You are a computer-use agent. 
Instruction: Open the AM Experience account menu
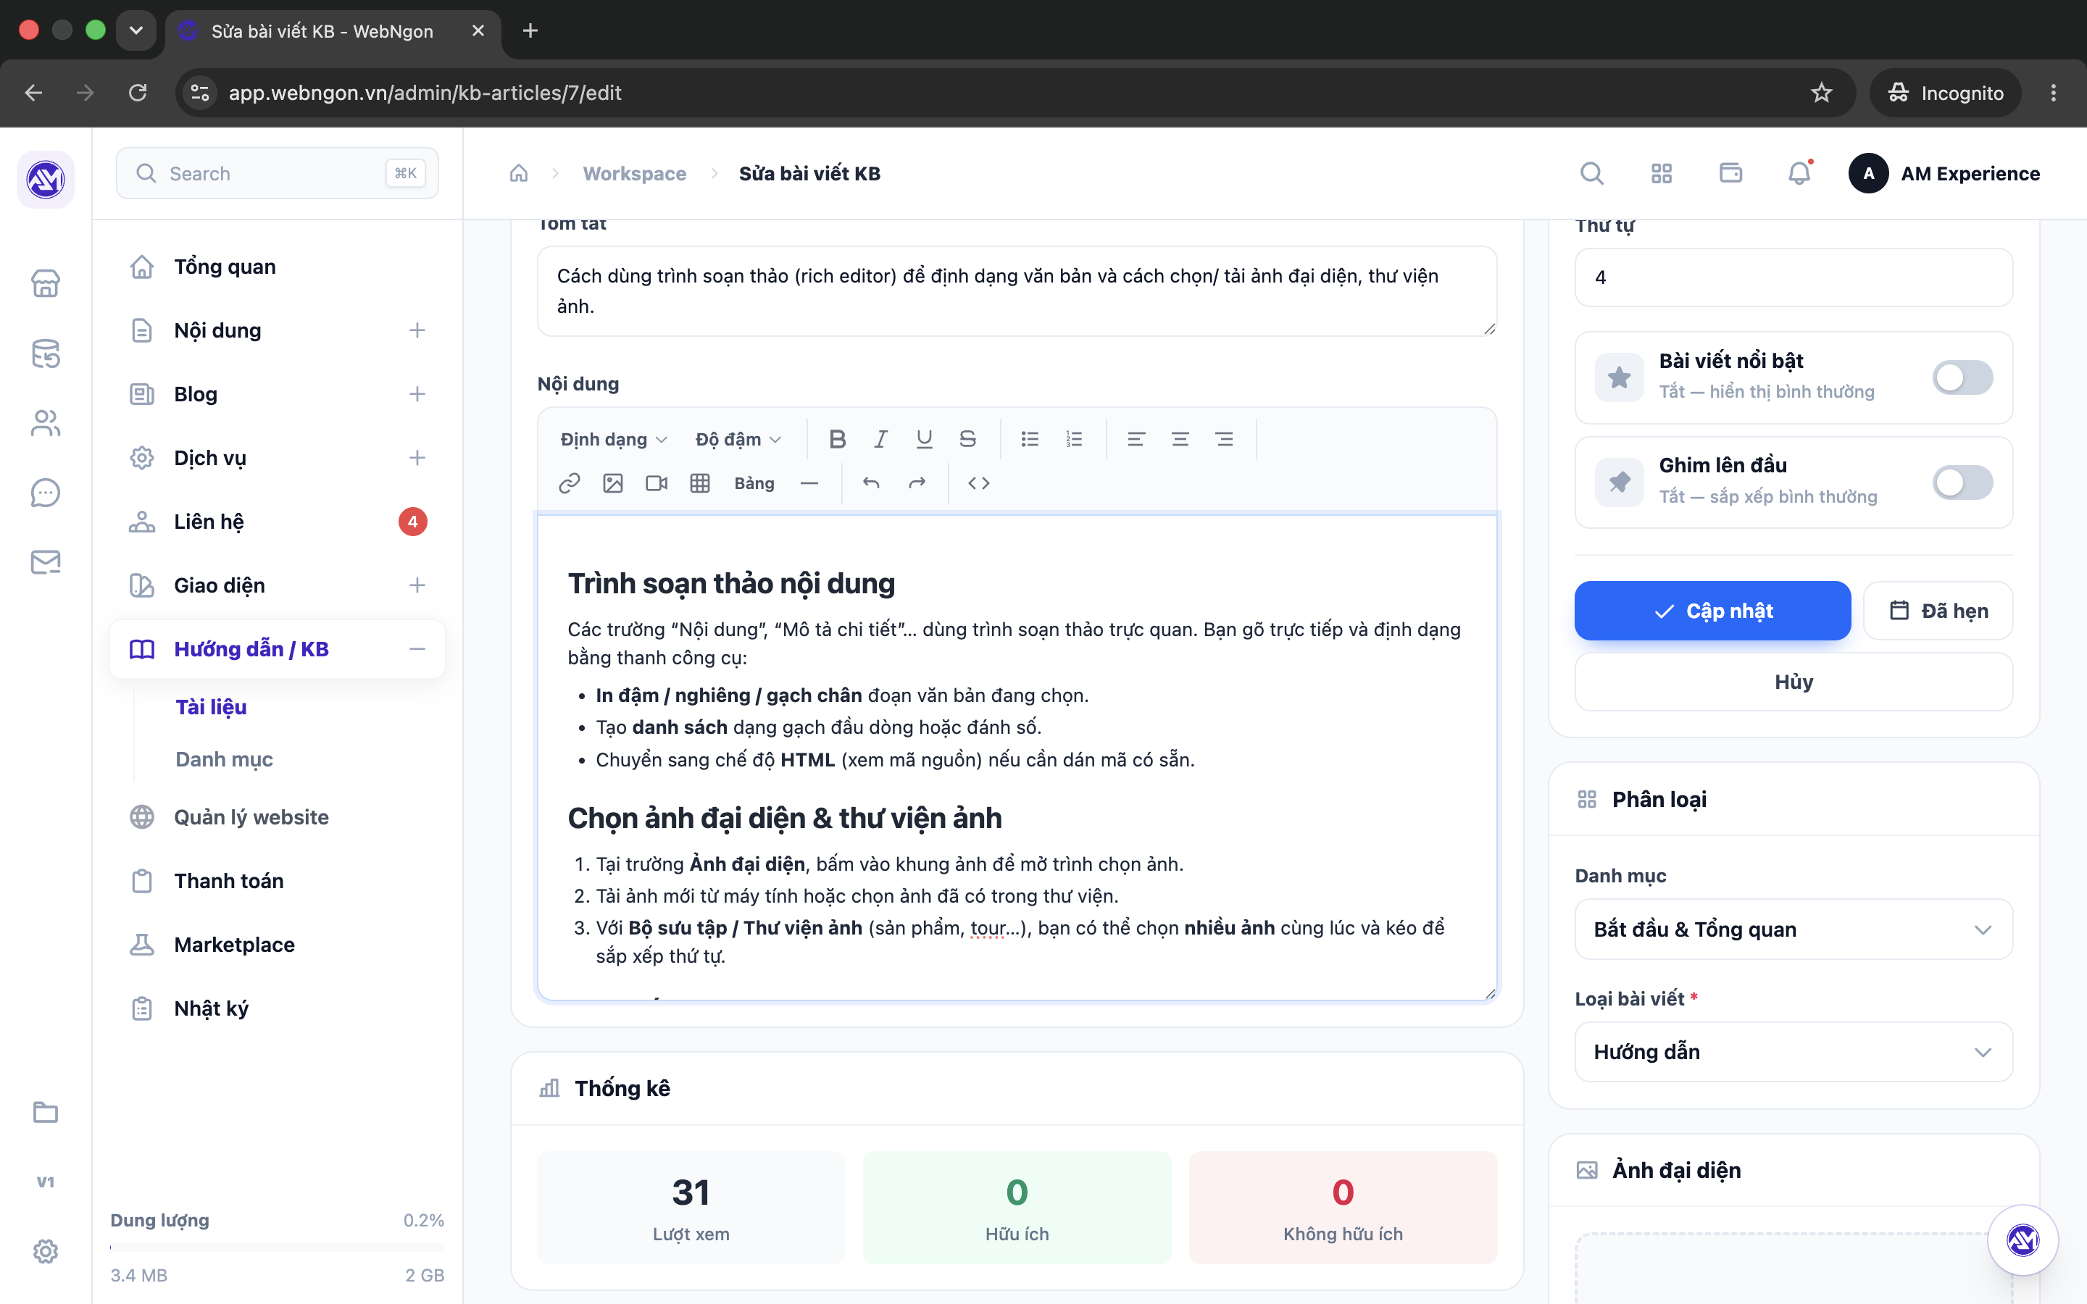tap(1944, 173)
